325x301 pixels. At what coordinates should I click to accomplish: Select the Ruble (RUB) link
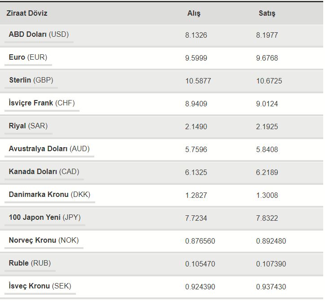tap(30, 263)
